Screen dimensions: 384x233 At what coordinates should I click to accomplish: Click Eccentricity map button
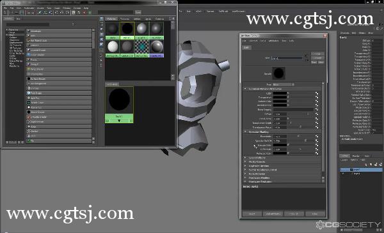pyautogui.click(x=317, y=136)
